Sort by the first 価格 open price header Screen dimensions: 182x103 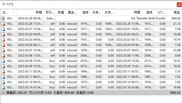coord(84,12)
